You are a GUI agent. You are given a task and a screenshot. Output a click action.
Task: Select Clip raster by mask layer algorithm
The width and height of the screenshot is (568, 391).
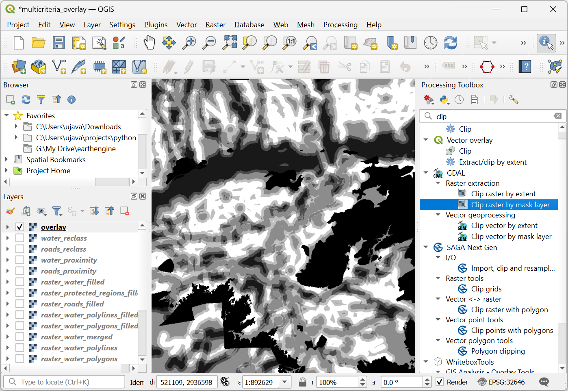510,204
